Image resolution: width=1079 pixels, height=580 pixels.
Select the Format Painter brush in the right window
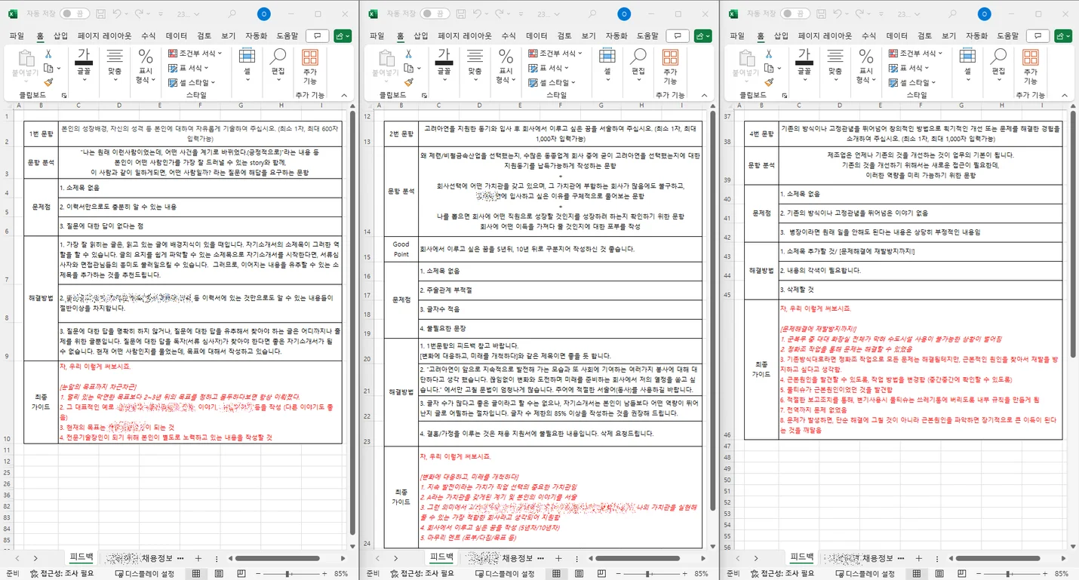pos(768,82)
